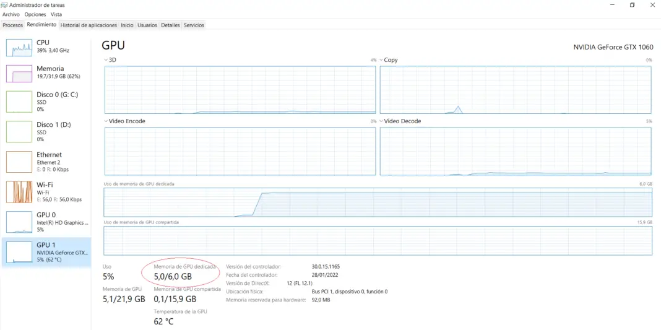
Task: Change the Video Encode graph engine dropdown
Action: click(106, 121)
